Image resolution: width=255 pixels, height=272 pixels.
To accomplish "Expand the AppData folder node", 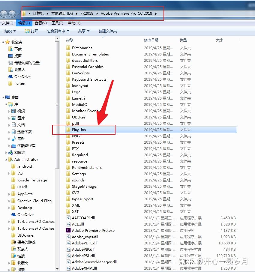I will (9, 194).
